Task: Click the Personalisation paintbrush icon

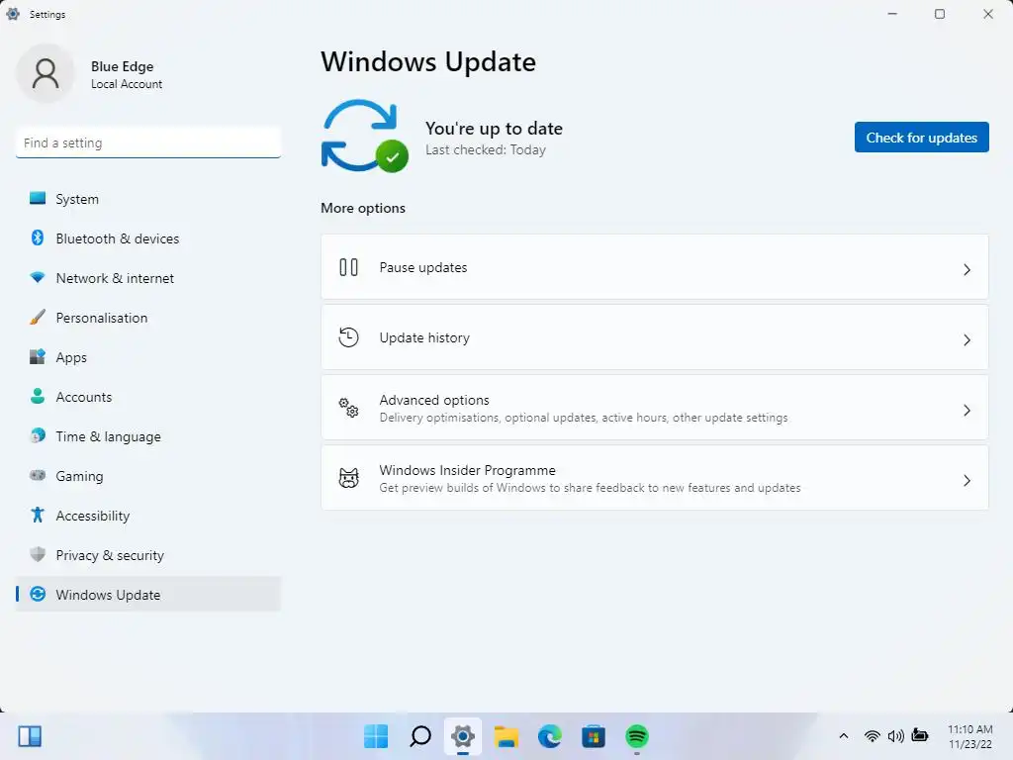Action: coord(38,318)
